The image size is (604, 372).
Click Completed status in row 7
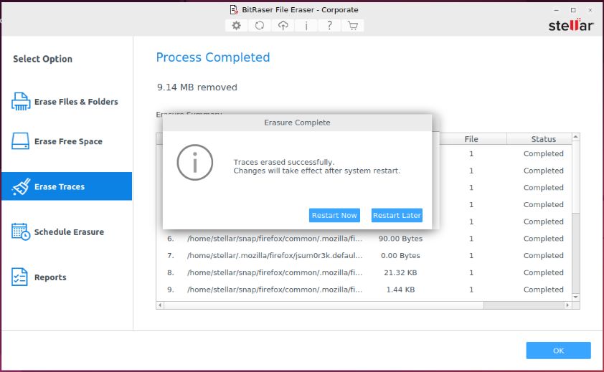(x=543, y=255)
